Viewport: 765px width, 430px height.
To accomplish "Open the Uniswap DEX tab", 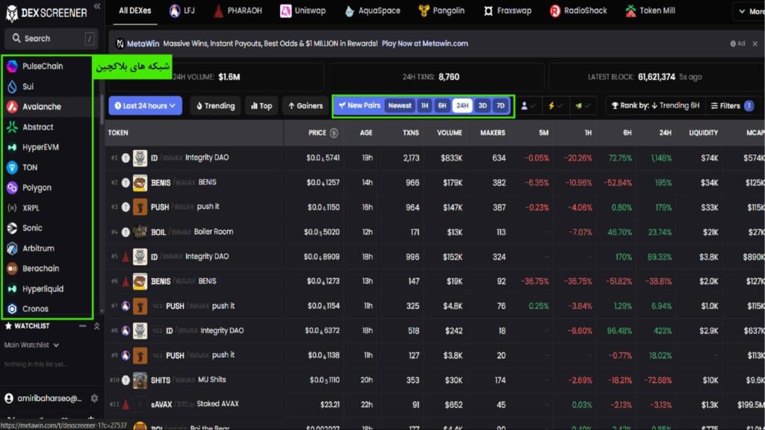I will tap(303, 10).
